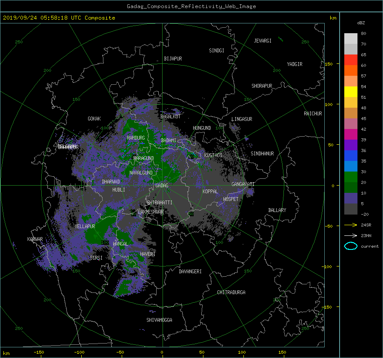Click the HAVERI city label

pyautogui.click(x=148, y=254)
